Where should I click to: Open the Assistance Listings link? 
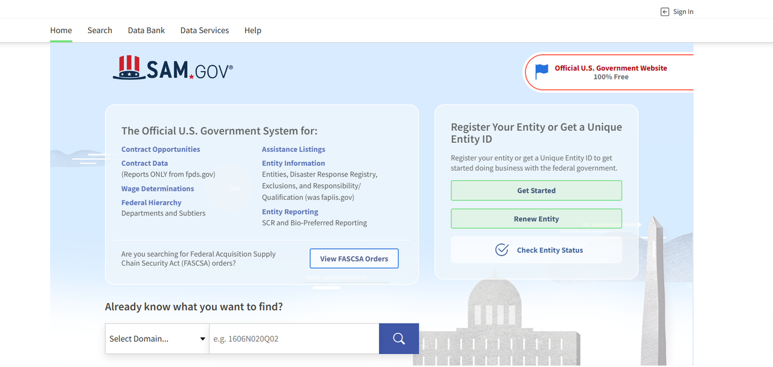[293, 149]
